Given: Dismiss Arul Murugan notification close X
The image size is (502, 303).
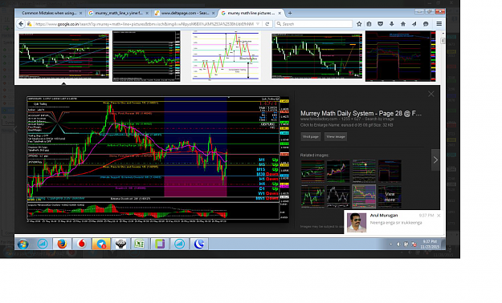Looking at the screenshot, I should (x=439, y=216).
